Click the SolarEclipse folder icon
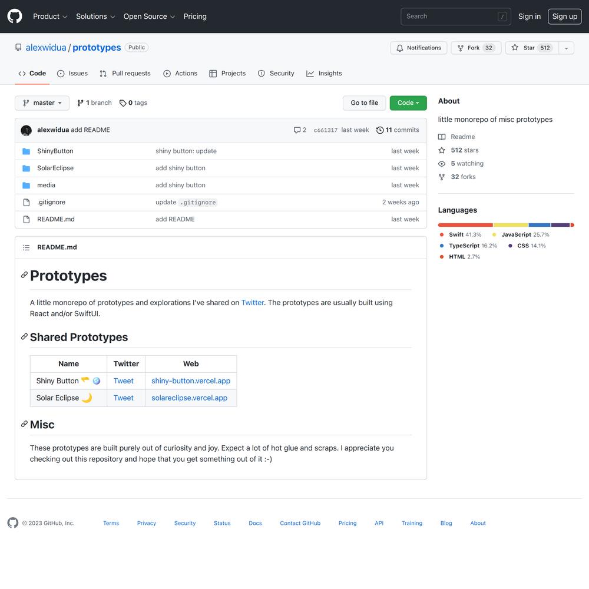The image size is (589, 589). point(27,168)
